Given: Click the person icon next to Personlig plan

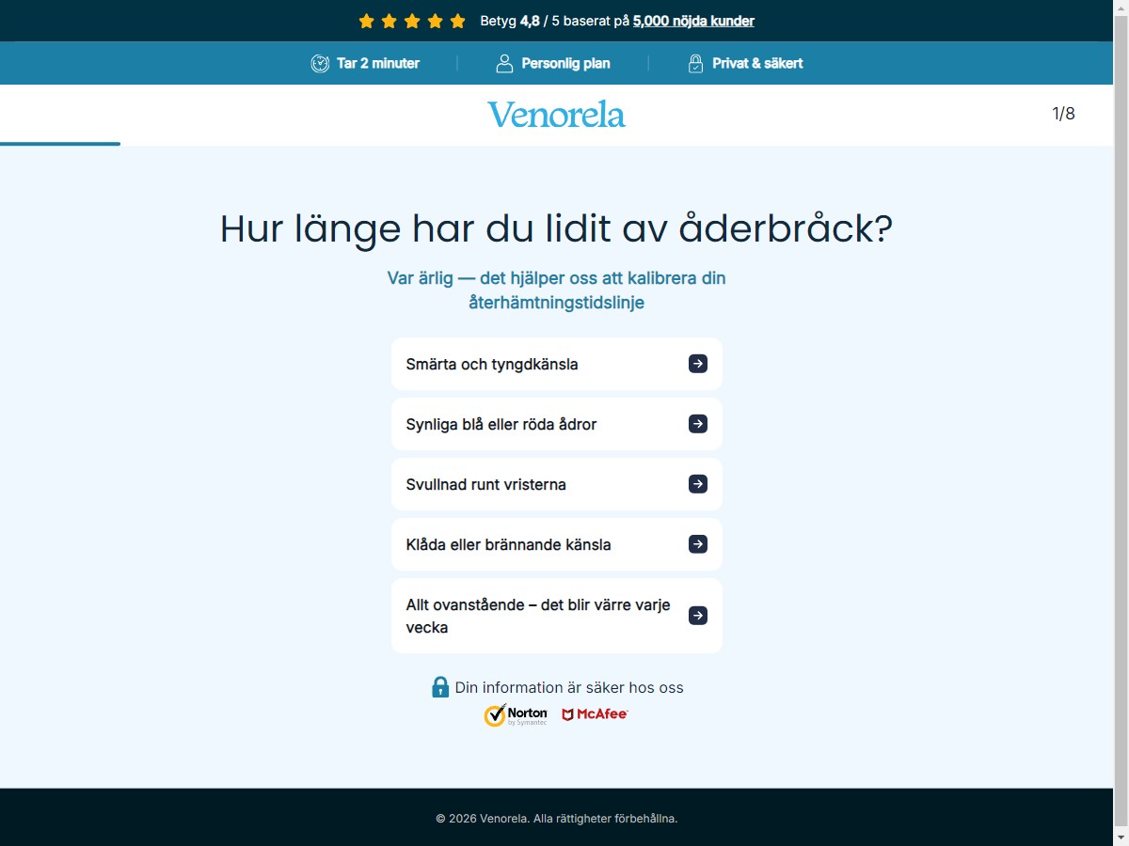Looking at the screenshot, I should pyautogui.click(x=504, y=64).
